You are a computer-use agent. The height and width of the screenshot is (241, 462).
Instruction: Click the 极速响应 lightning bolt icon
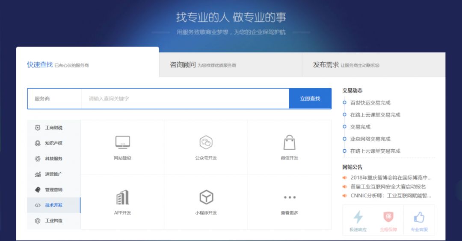coord(358,218)
